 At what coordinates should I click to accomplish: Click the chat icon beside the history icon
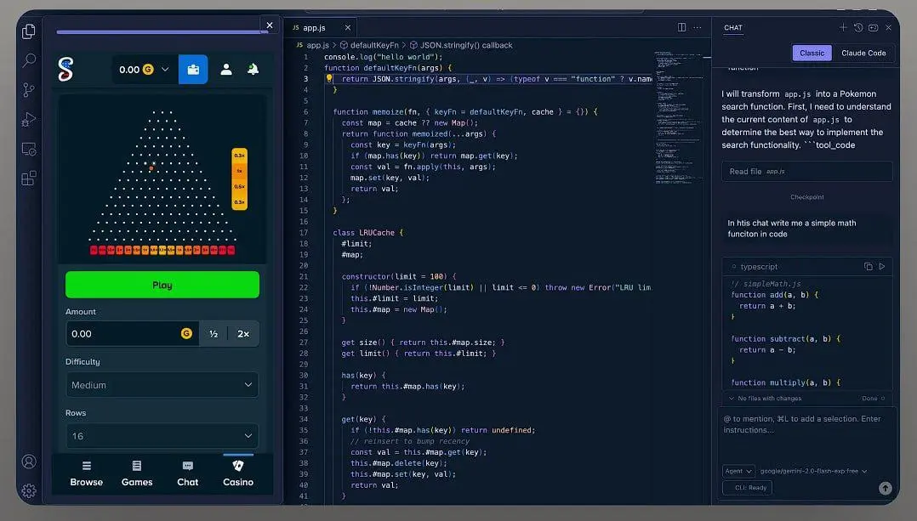[x=873, y=27]
